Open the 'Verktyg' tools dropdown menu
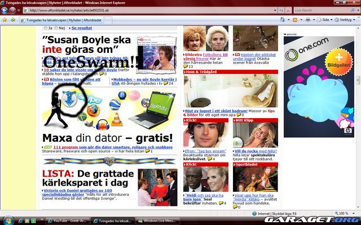Image resolution: width=361 pixels, height=225 pixels. click(x=344, y=21)
